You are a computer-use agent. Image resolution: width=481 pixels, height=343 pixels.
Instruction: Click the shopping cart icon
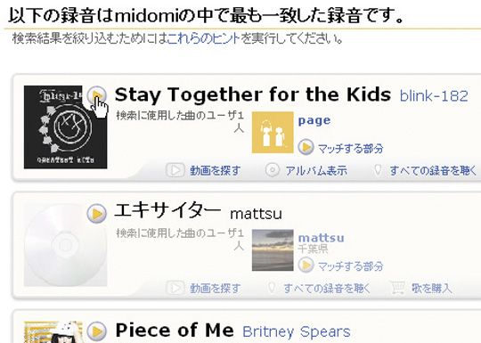(x=397, y=288)
